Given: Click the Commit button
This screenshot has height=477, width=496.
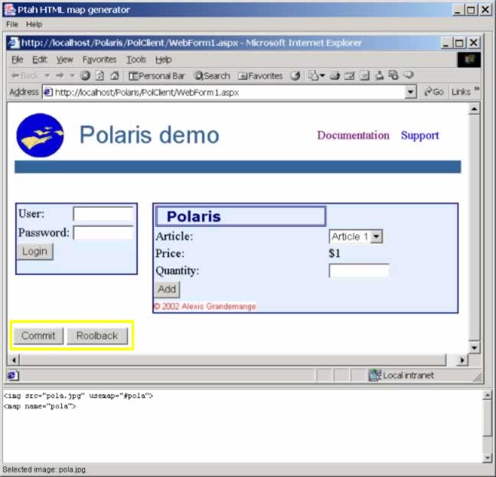Looking at the screenshot, I should tap(38, 336).
